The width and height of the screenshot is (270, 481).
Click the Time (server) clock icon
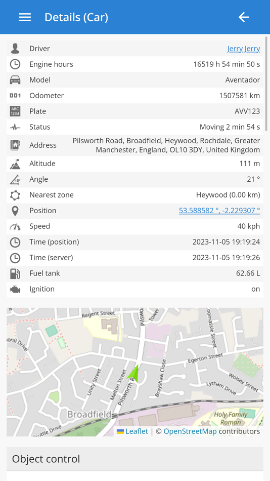(x=15, y=258)
